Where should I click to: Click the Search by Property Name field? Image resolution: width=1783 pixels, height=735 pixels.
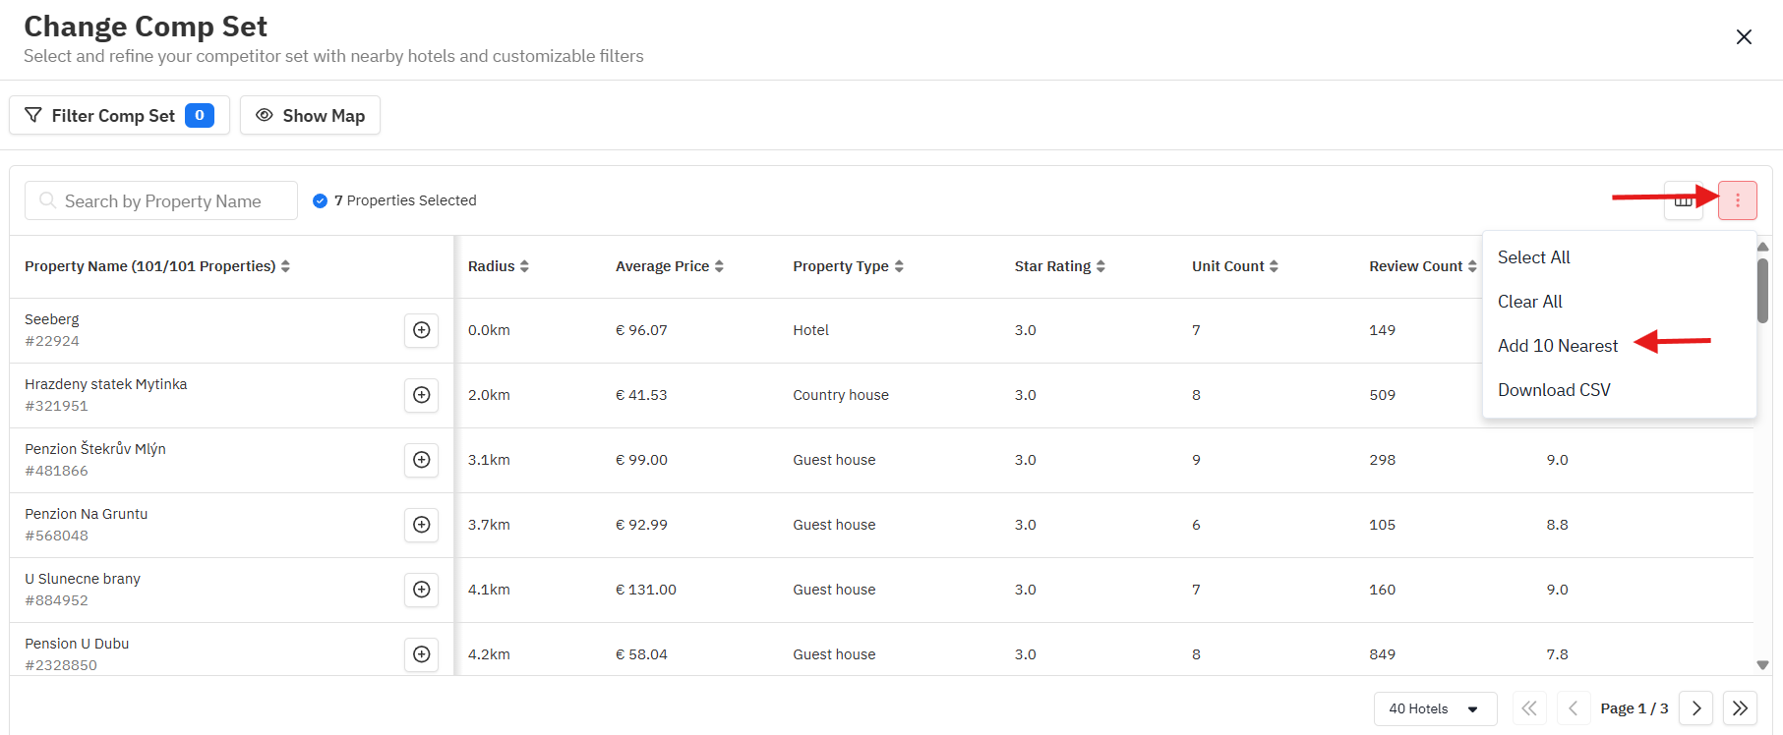[162, 201]
